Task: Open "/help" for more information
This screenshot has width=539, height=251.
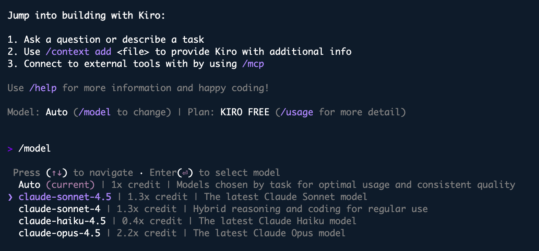Action: click(x=43, y=88)
